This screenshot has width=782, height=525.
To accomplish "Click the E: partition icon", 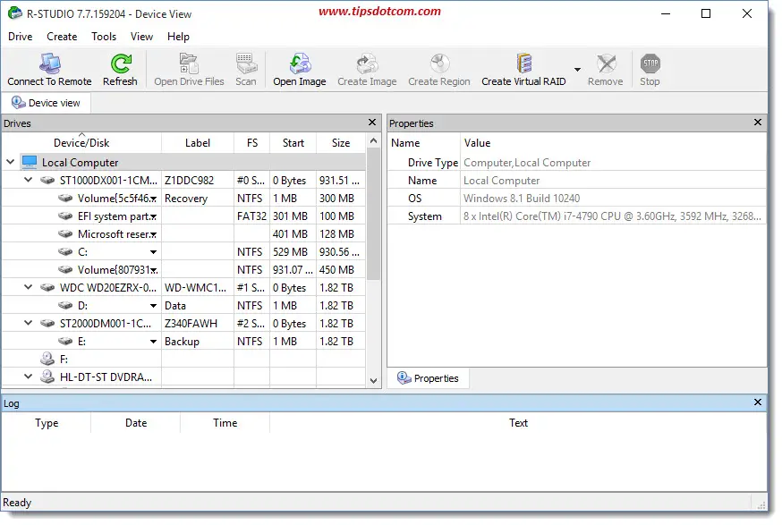I will click(65, 342).
